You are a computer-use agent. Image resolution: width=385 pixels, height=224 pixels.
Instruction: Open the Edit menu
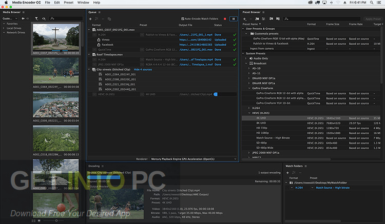(57, 3)
